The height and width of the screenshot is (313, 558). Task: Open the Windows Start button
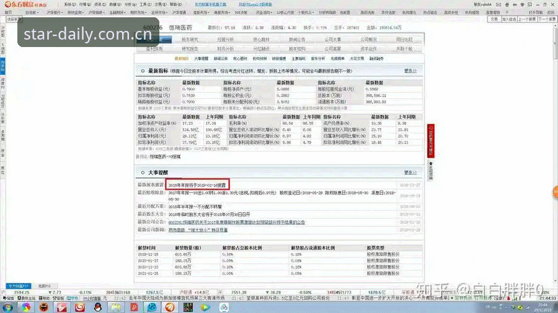(x=8, y=307)
